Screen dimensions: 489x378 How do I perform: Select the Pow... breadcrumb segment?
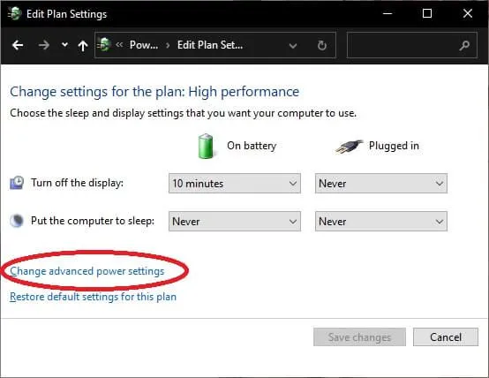(x=144, y=45)
